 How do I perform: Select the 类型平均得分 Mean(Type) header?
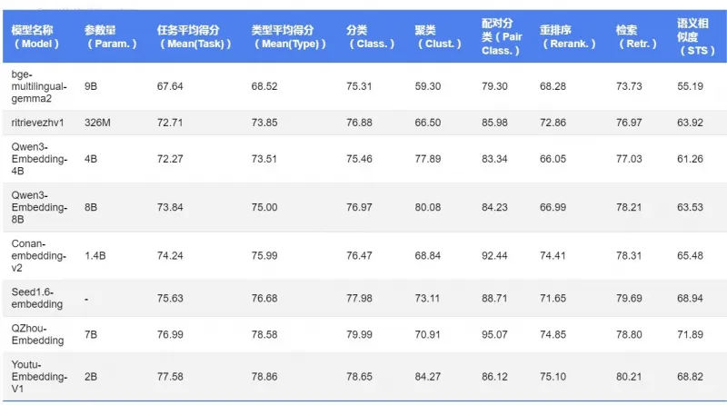click(284, 36)
